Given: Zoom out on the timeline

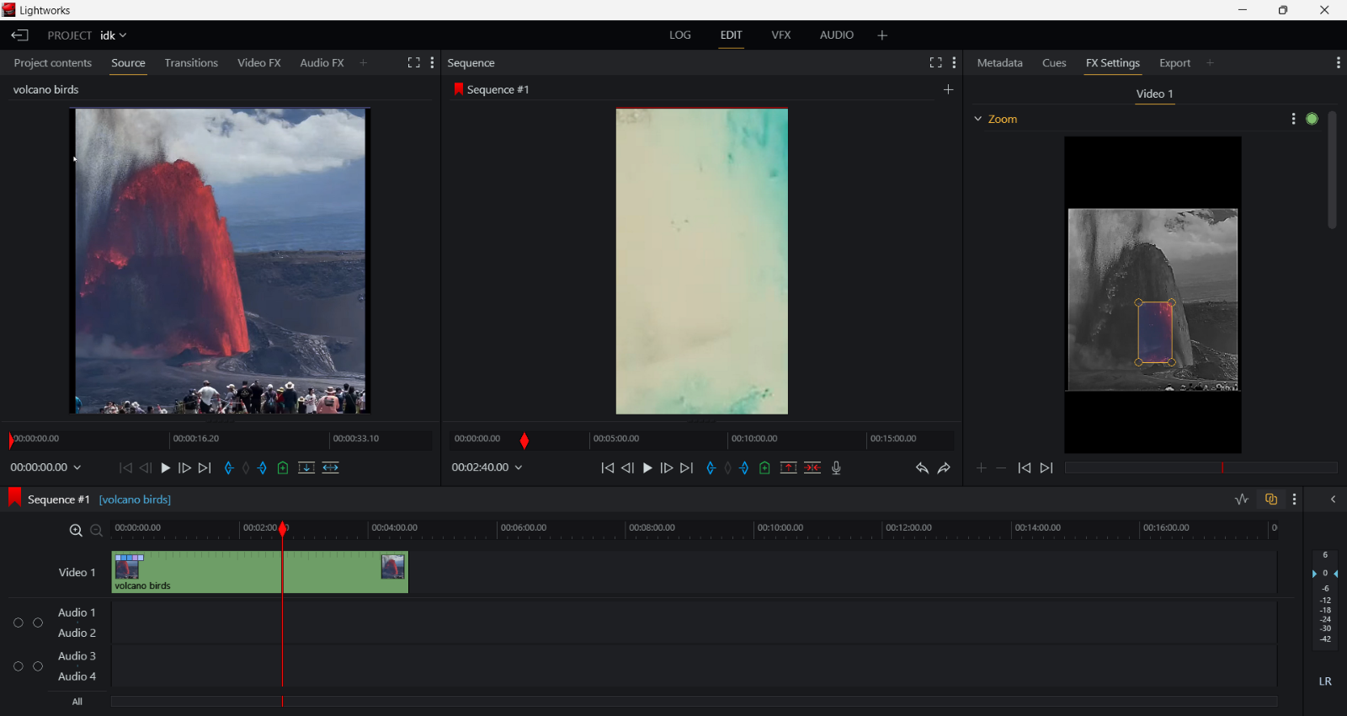Looking at the screenshot, I should click(97, 531).
